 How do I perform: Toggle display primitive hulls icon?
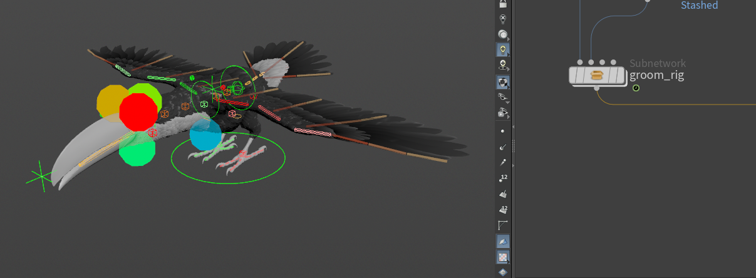tap(503, 225)
